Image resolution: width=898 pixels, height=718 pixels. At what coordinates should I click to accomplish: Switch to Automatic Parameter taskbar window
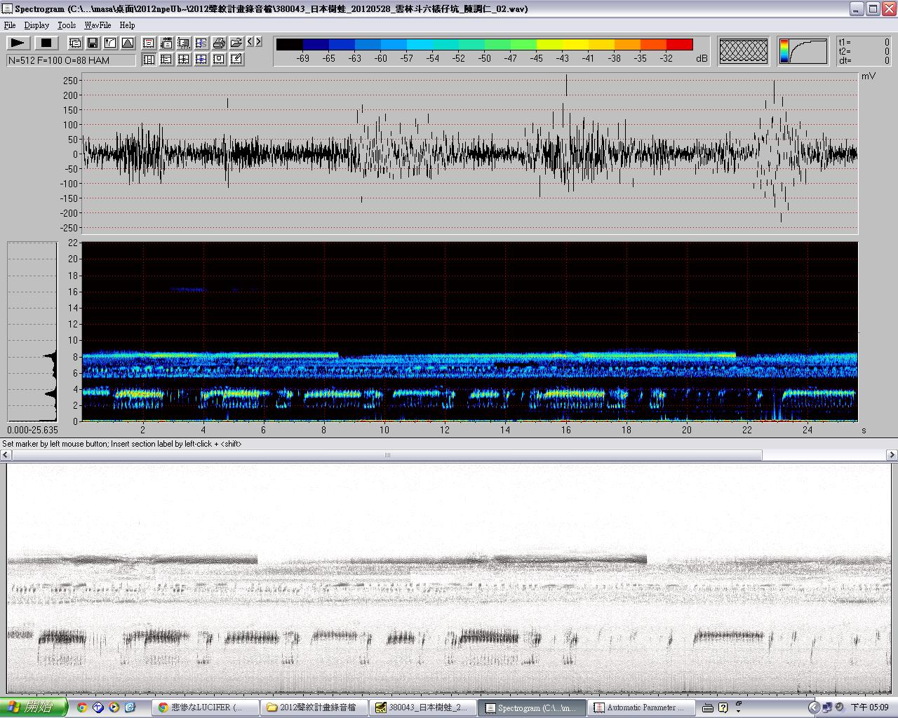[x=640, y=707]
